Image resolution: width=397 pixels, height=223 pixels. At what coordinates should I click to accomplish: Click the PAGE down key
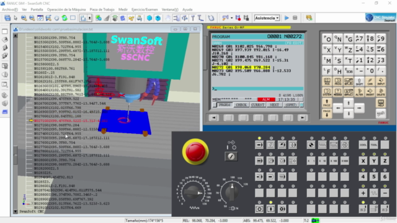327,113
